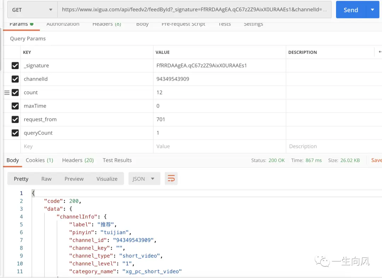This screenshot has height=278, width=382.
Task: Switch to the Params tab
Action: (21, 24)
